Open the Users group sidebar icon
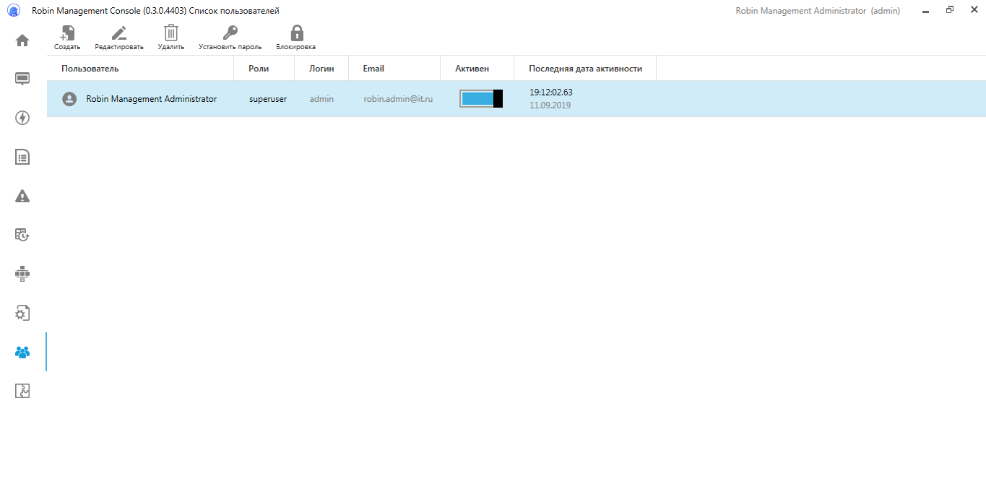Image resolution: width=986 pixels, height=484 pixels. (22, 353)
